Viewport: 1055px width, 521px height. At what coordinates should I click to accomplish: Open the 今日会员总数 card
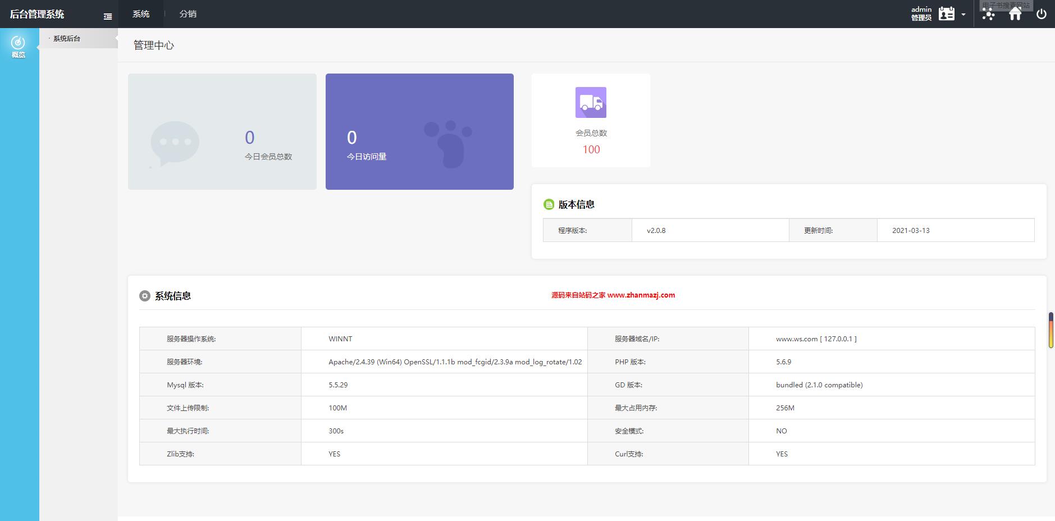pyautogui.click(x=222, y=131)
